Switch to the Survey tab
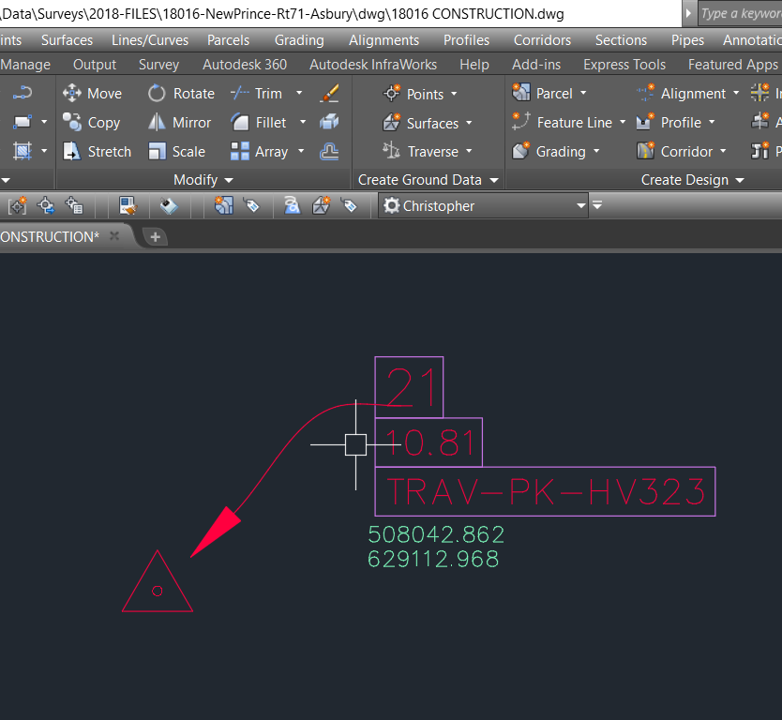 tap(158, 65)
